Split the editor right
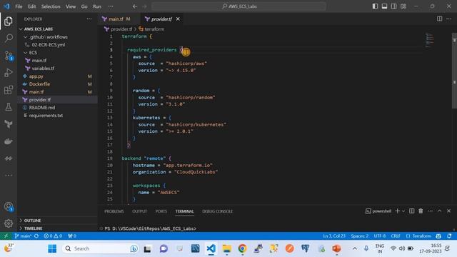Viewport: 457px width, 257px height. click(439, 19)
